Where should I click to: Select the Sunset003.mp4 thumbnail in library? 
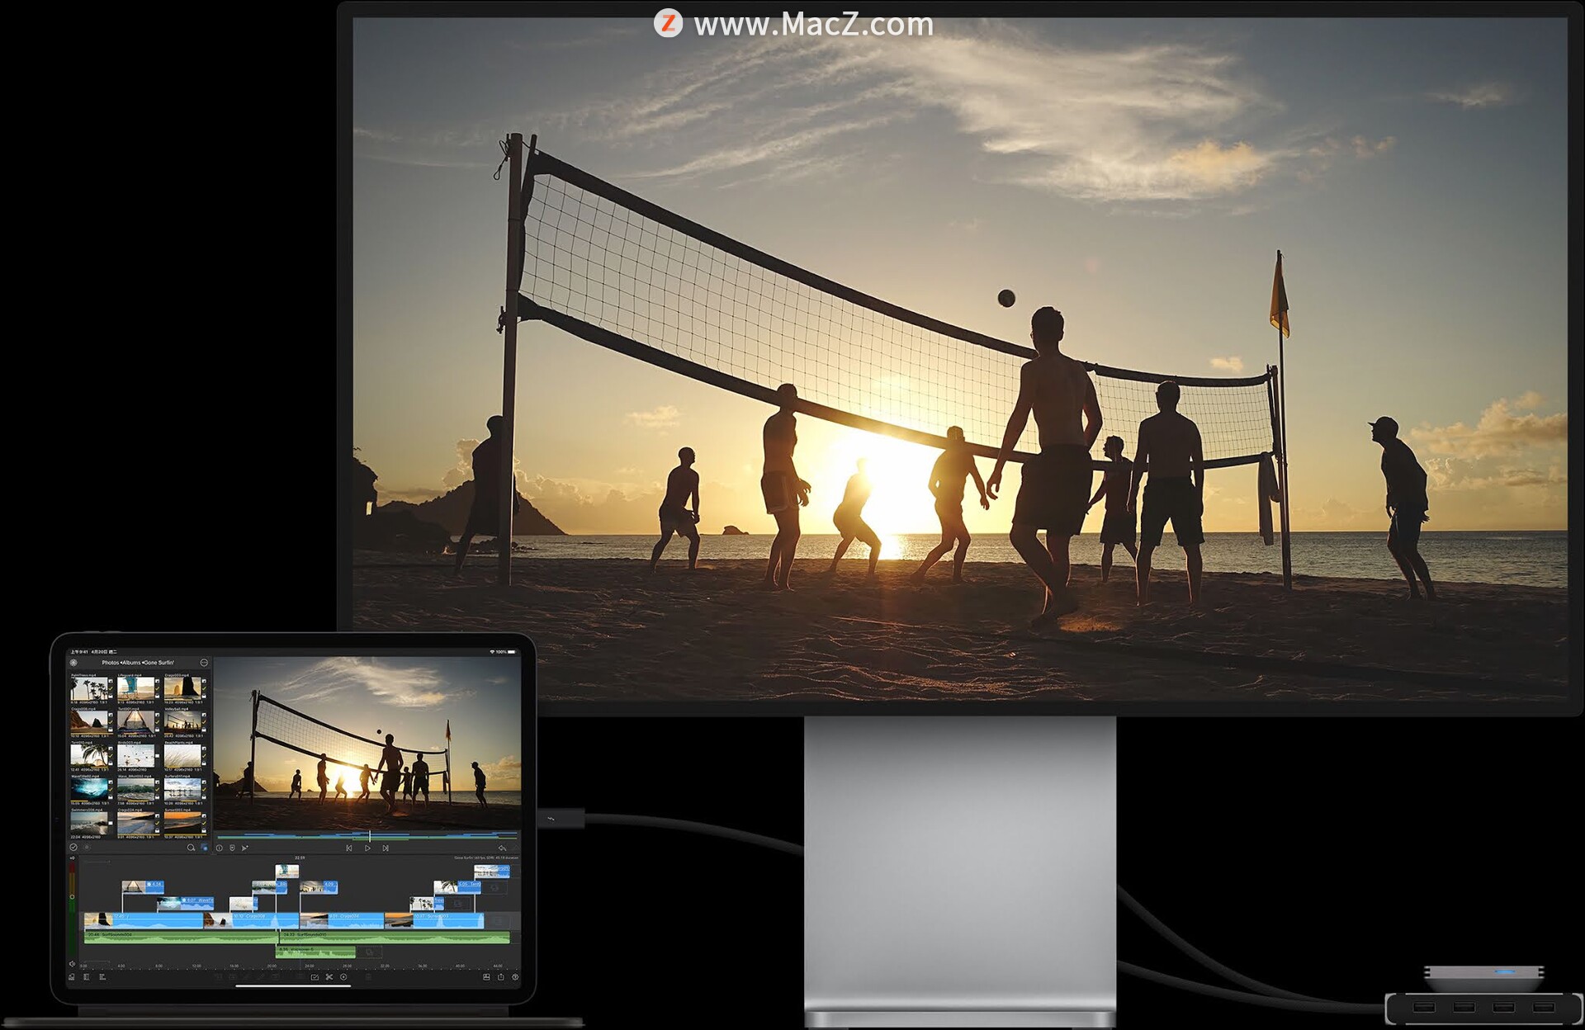tap(183, 823)
